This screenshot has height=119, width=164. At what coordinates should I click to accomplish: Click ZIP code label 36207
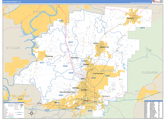point(108,76)
